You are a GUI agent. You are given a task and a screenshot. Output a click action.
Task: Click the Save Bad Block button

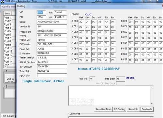[103, 109]
